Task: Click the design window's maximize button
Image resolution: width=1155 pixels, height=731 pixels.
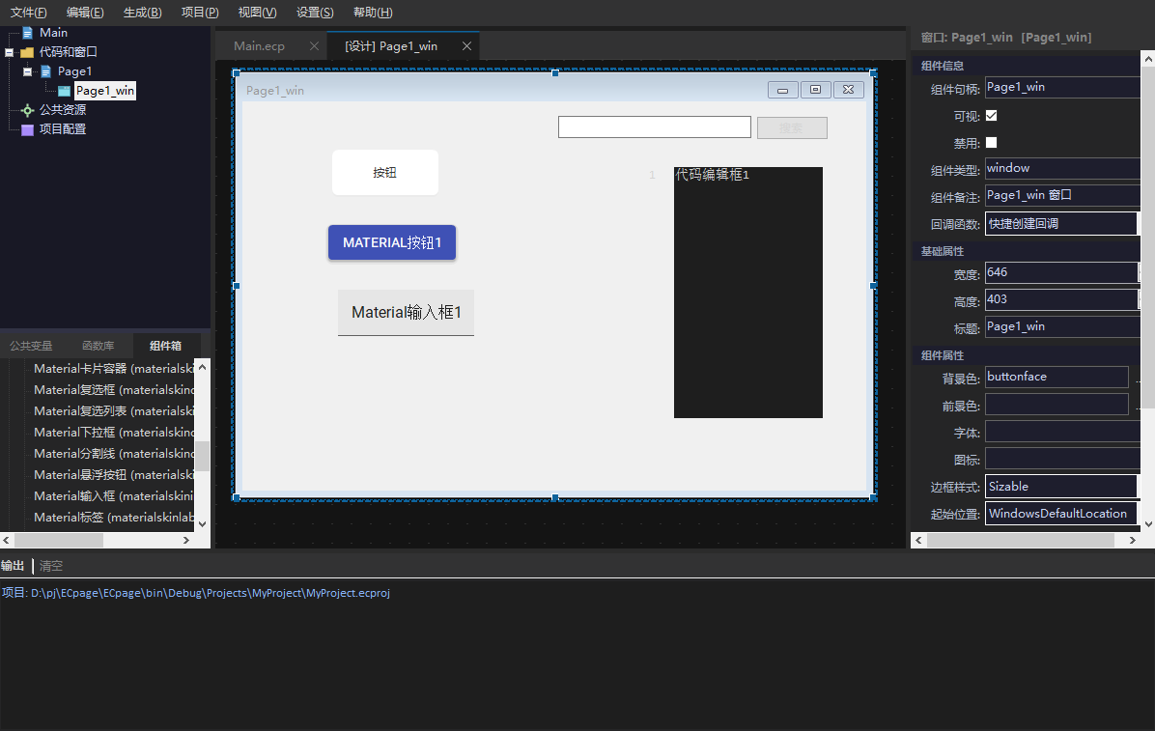Action: [815, 90]
